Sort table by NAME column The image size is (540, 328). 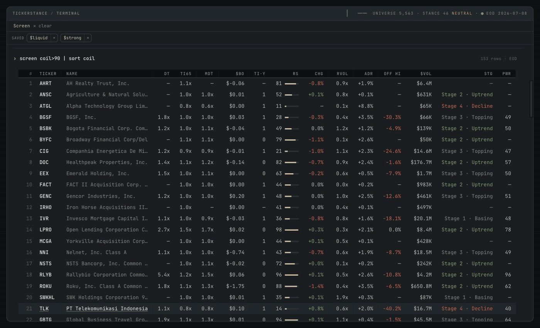pyautogui.click(x=72, y=74)
